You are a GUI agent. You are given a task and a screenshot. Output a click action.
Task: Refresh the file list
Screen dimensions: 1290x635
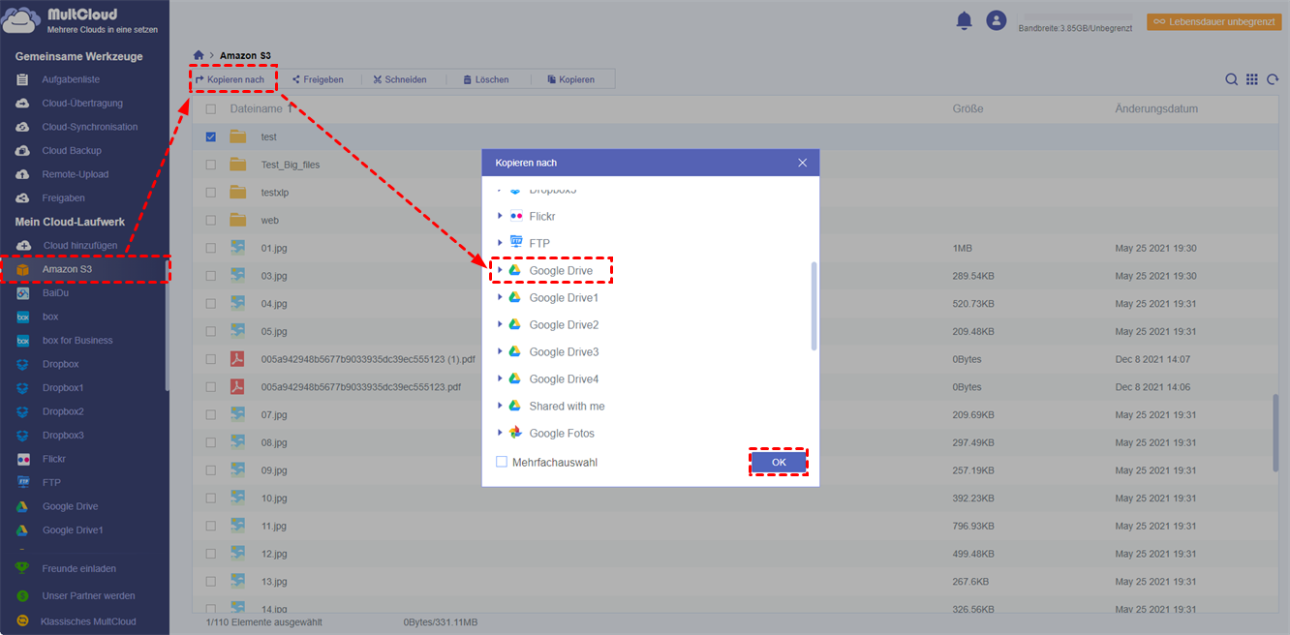tap(1273, 79)
